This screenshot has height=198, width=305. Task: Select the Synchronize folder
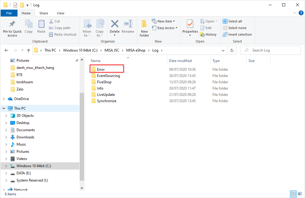click(104, 101)
